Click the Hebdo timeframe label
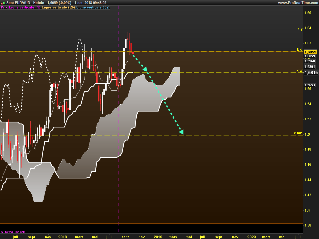Image resolution: width=319 pixels, height=239 pixels. tap(39, 3)
